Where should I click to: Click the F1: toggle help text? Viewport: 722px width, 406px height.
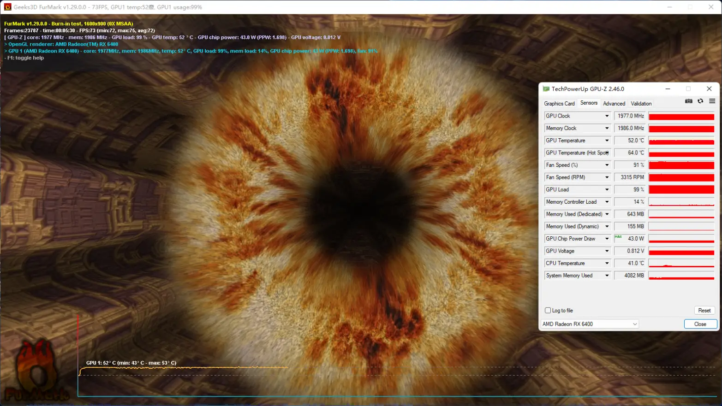24,58
